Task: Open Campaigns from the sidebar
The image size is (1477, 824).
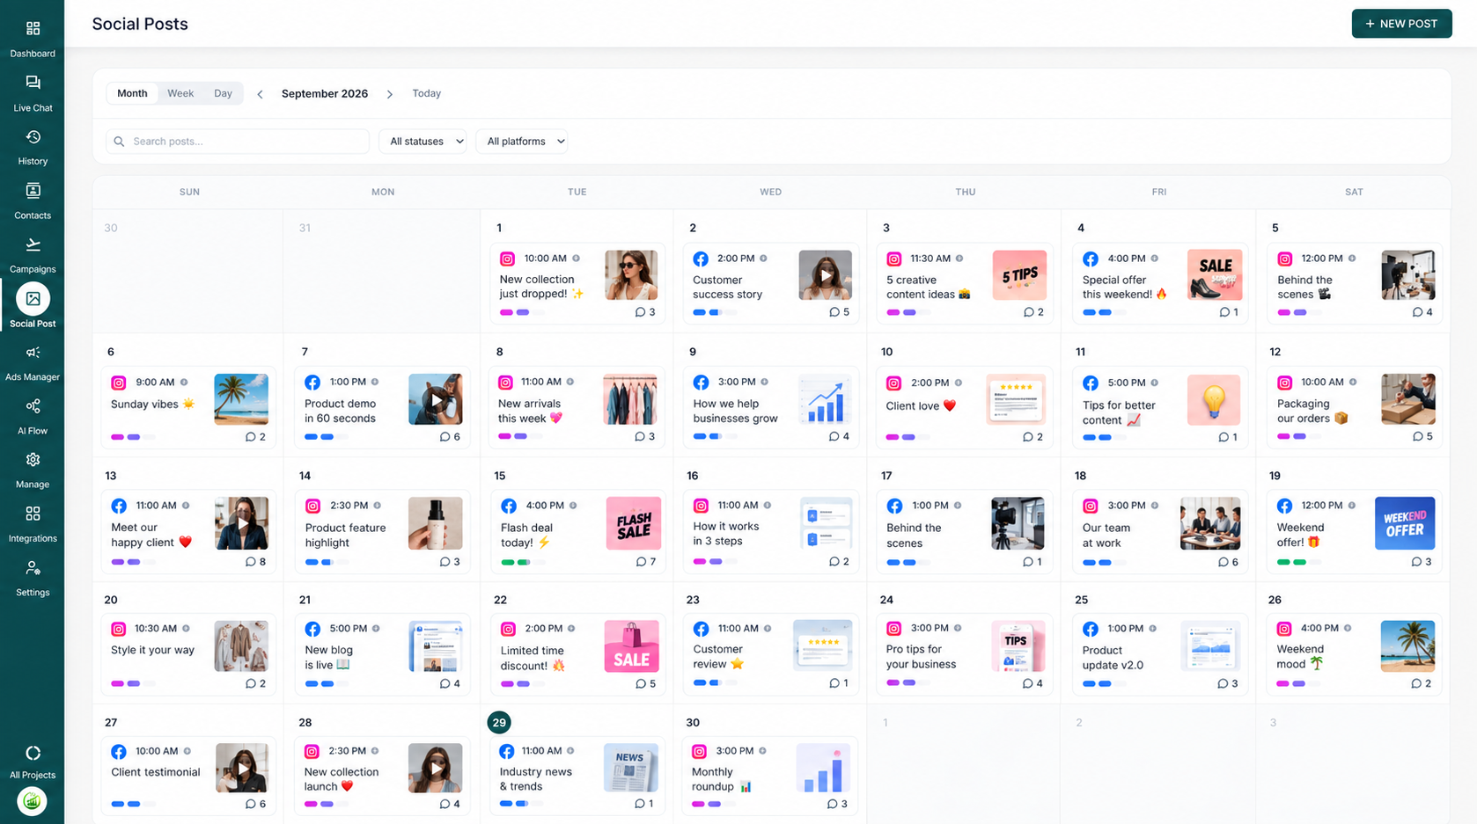Action: click(33, 244)
